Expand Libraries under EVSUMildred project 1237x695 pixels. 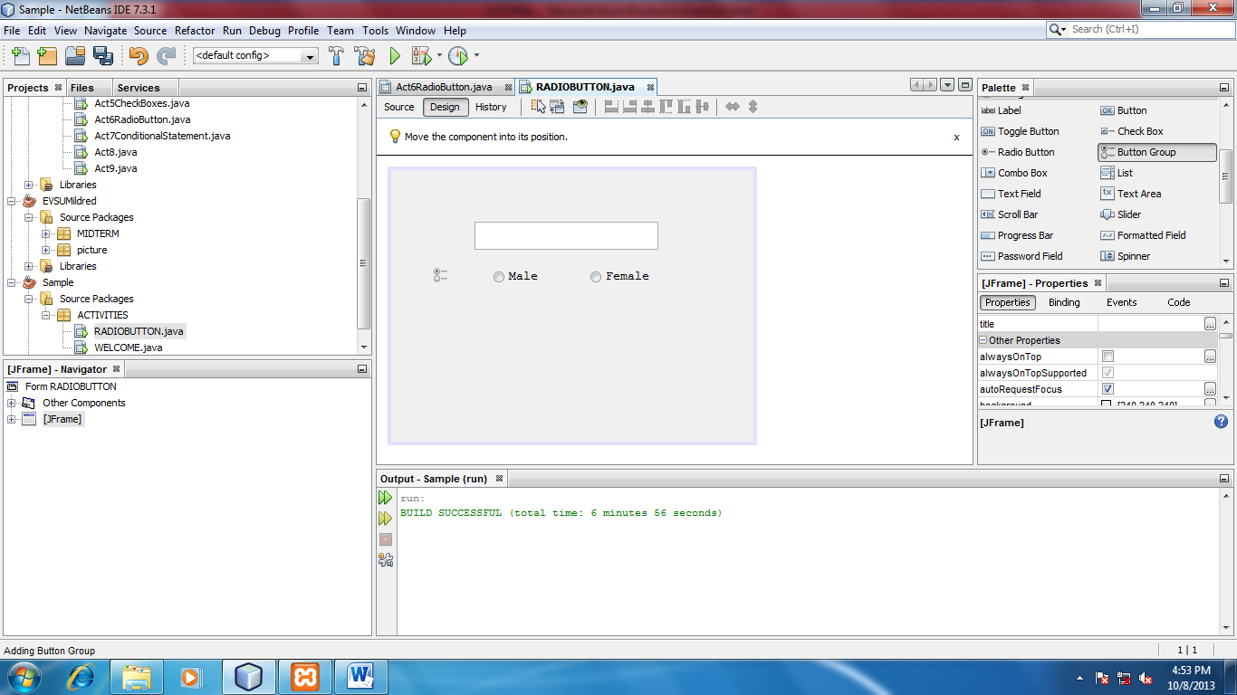pos(28,266)
